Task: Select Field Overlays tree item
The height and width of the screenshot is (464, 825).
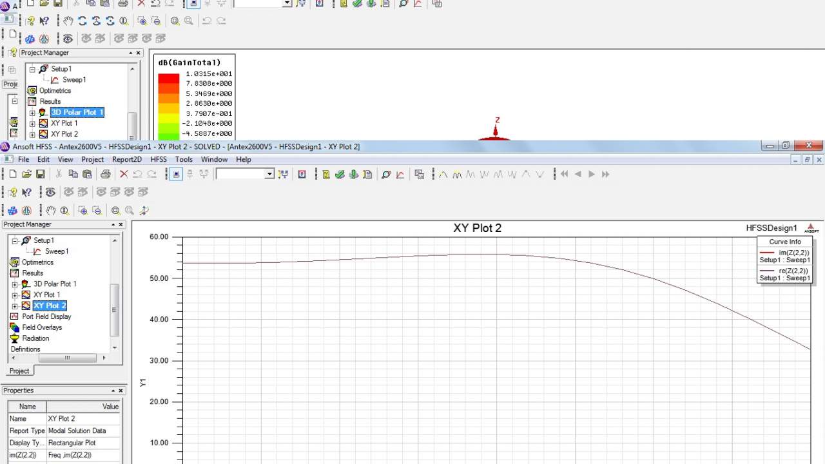Action: (x=42, y=327)
